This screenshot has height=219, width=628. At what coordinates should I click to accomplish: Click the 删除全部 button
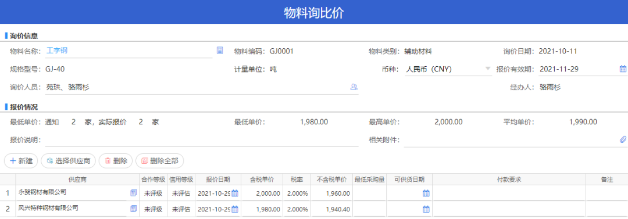pyautogui.click(x=160, y=161)
